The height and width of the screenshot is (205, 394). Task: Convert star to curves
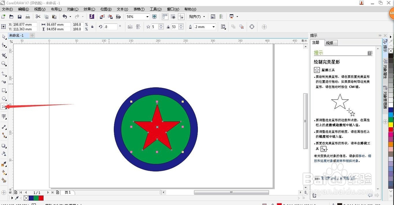click(x=252, y=27)
